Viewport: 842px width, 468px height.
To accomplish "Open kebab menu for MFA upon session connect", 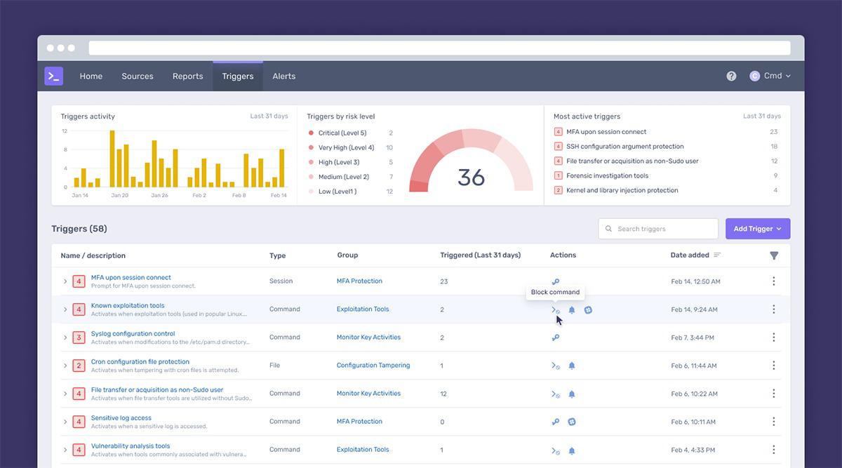I will pyautogui.click(x=773, y=281).
